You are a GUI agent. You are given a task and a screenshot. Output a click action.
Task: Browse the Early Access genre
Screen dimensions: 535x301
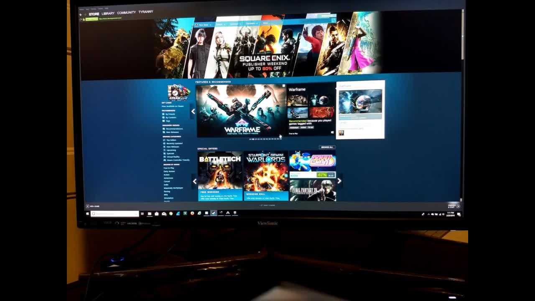click(169, 171)
